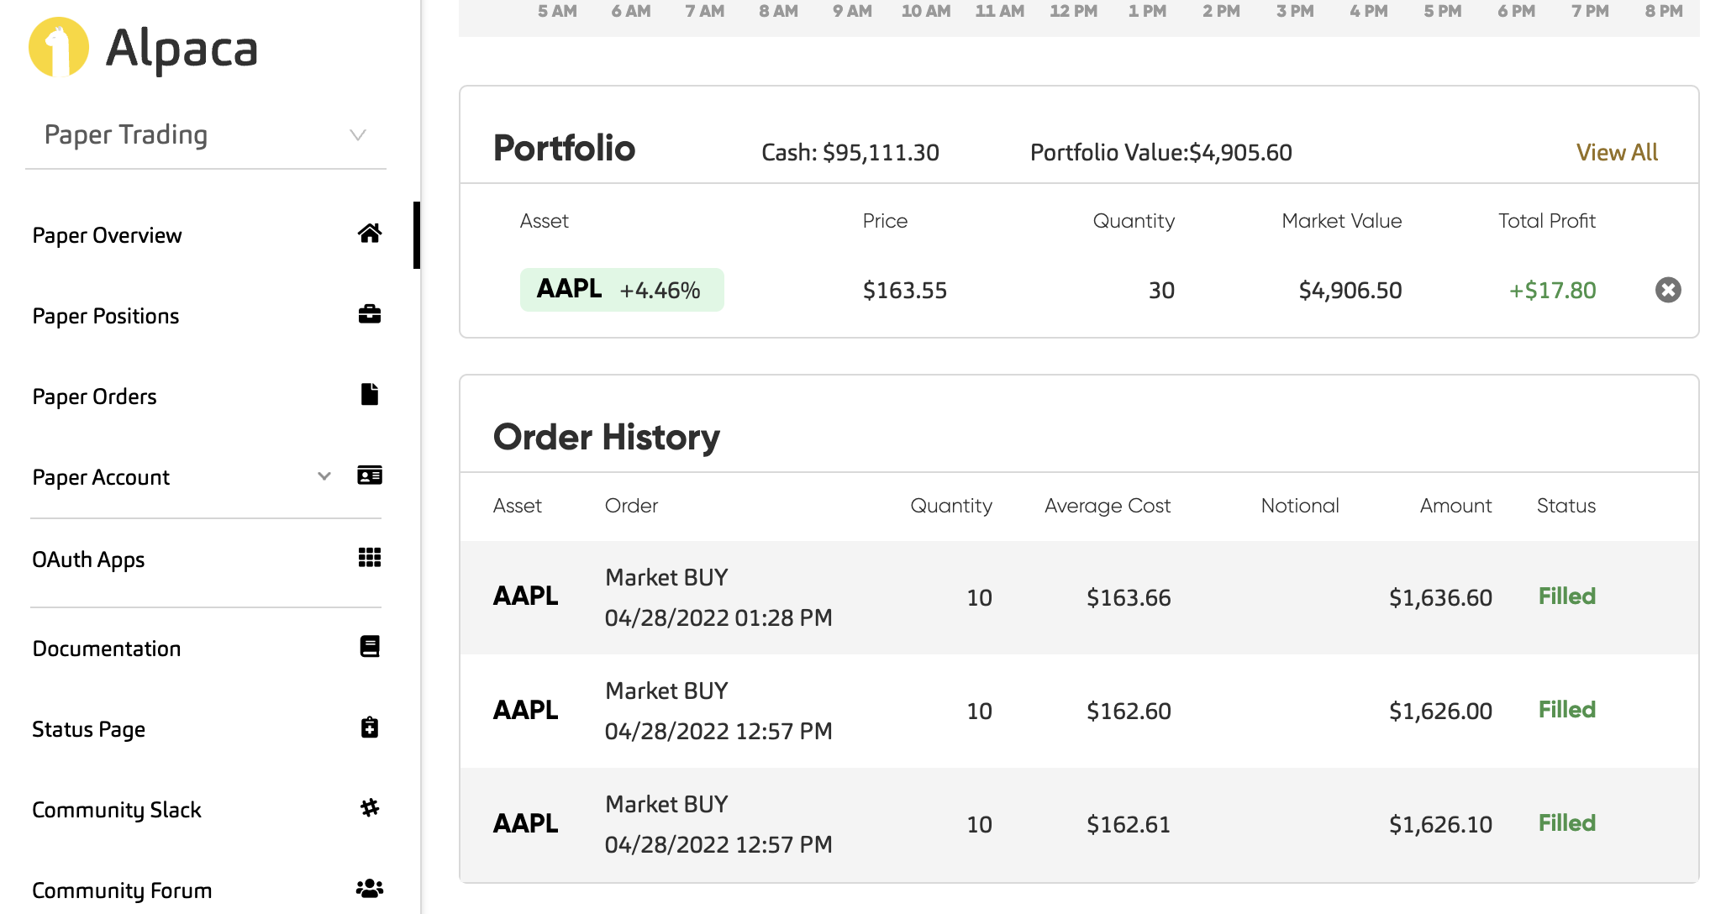Click Portfolio Value $4,905.60 text
The height and width of the screenshot is (914, 1726).
[x=1161, y=152]
